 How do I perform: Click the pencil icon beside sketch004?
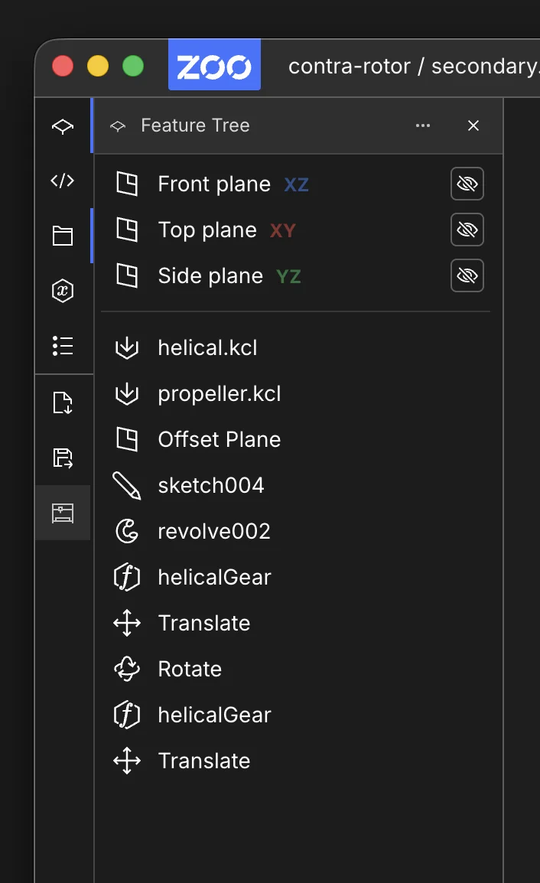coord(127,485)
